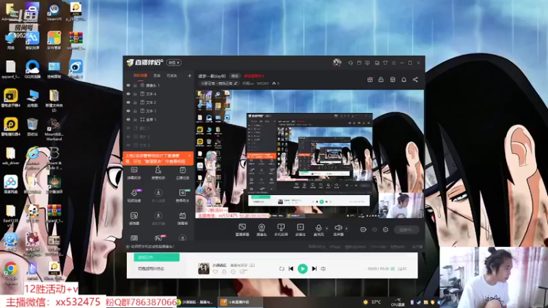Image resolution: width=548 pixels, height=308 pixels.
Task: Click the padlock icon in top toolbar
Action: coord(381,79)
